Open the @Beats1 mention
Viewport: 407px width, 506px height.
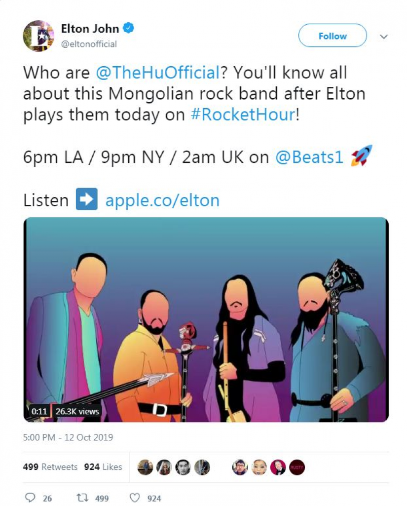(x=309, y=157)
